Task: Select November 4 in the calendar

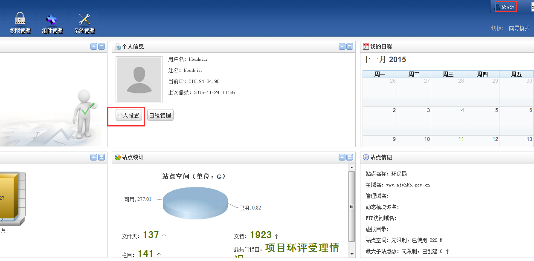Action: point(448,121)
